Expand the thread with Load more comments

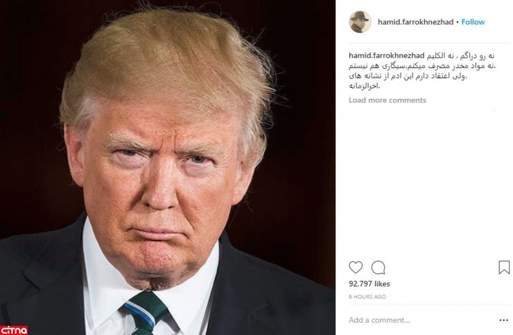click(x=388, y=100)
